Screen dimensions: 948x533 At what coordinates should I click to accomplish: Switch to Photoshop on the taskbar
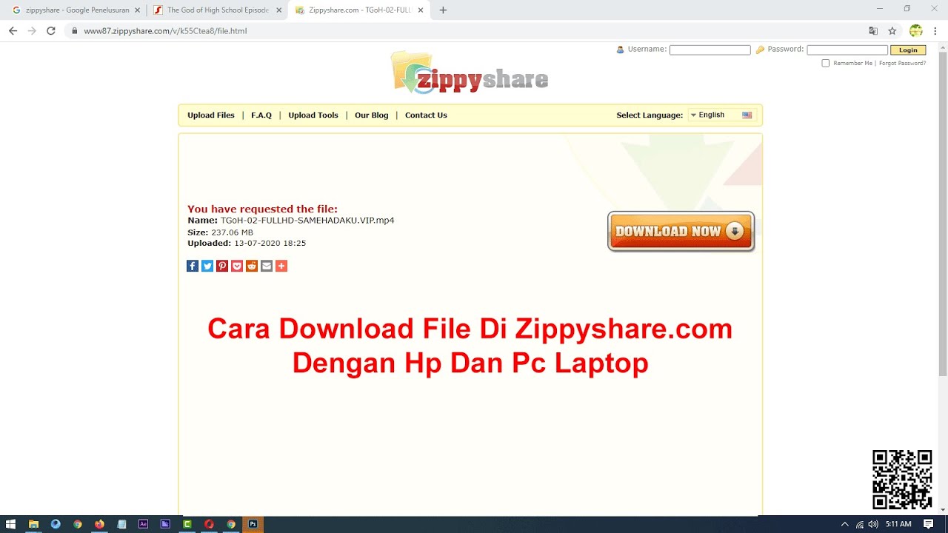[x=253, y=524]
